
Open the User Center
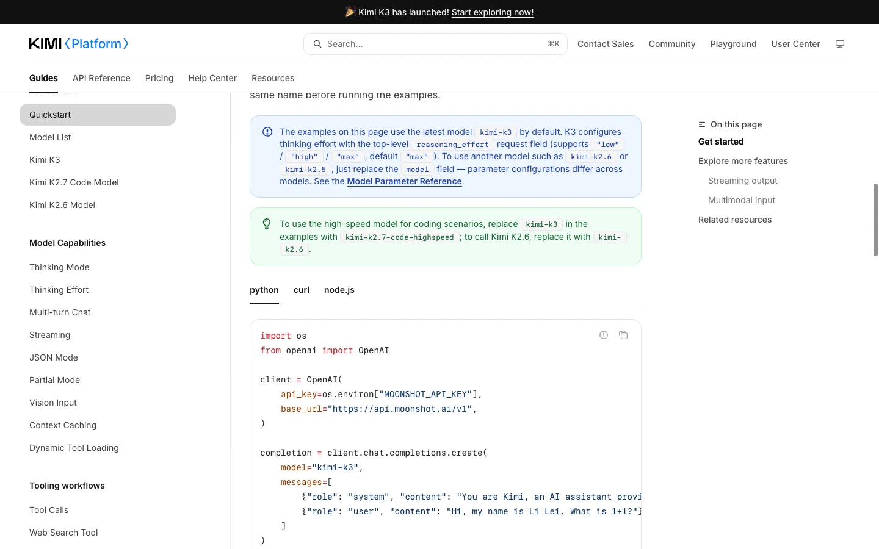(795, 44)
